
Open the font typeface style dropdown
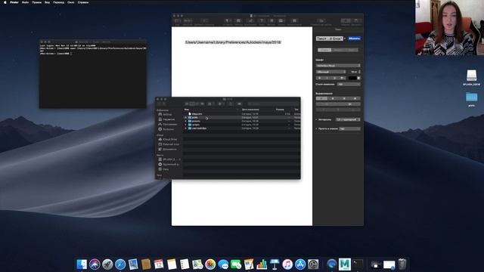[331, 72]
